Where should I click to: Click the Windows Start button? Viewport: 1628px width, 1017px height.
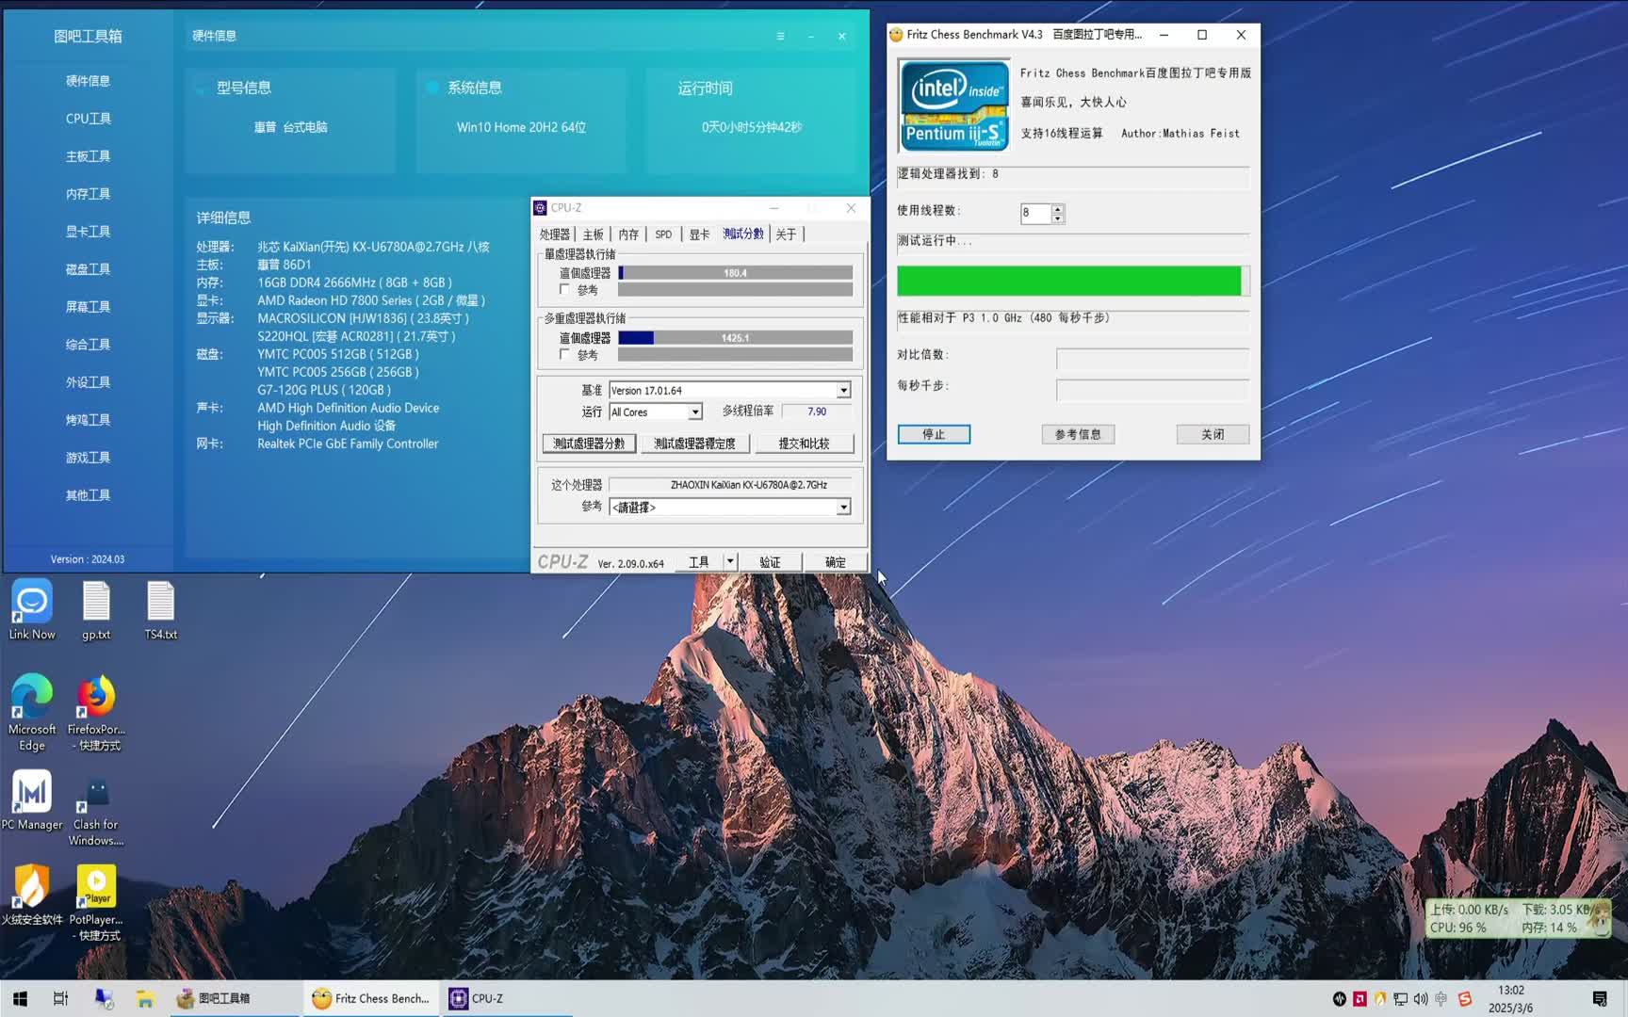[20, 998]
